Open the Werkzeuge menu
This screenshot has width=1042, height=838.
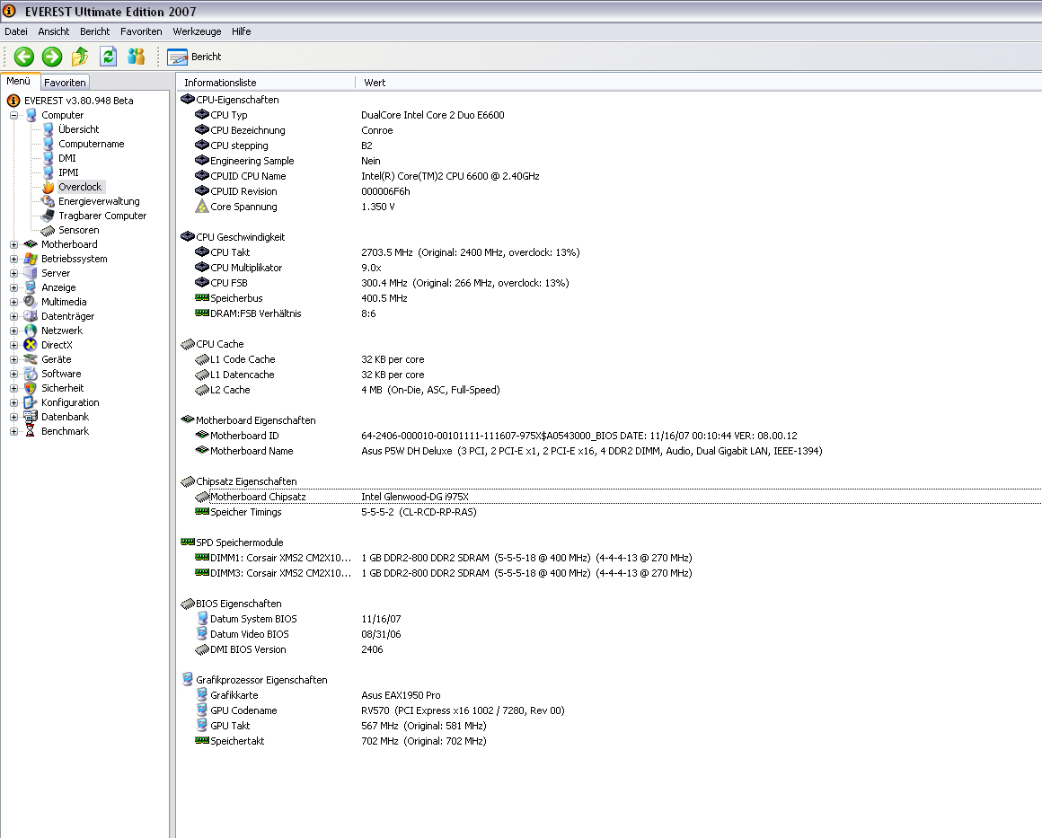point(197,31)
